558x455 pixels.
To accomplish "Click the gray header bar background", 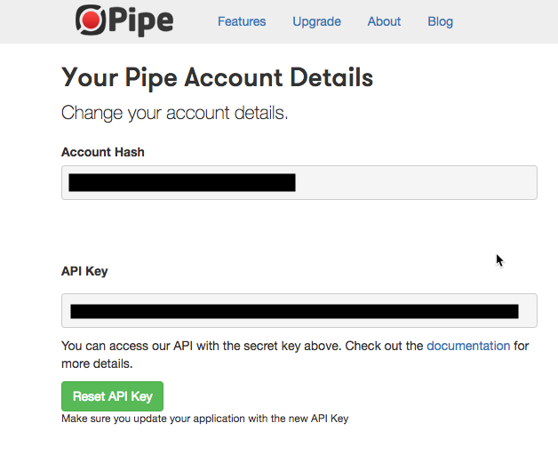I will pos(506,21).
